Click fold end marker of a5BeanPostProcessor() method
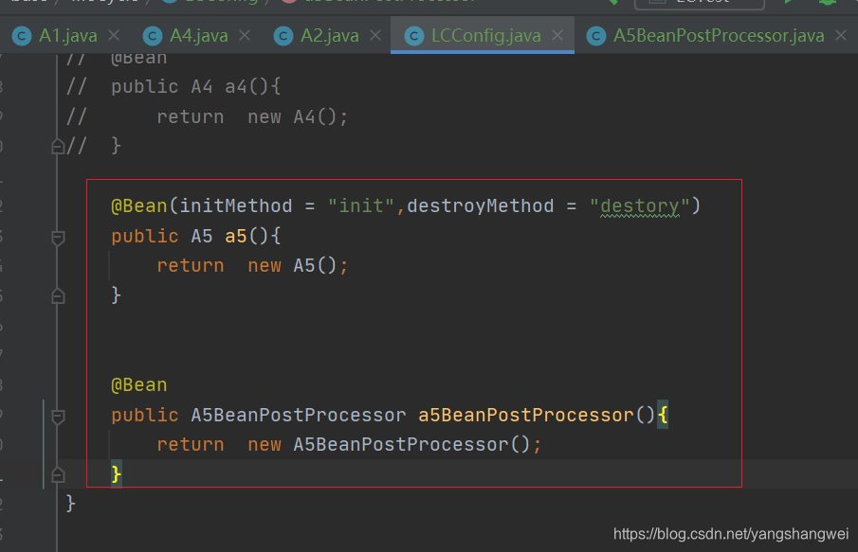 click(58, 475)
